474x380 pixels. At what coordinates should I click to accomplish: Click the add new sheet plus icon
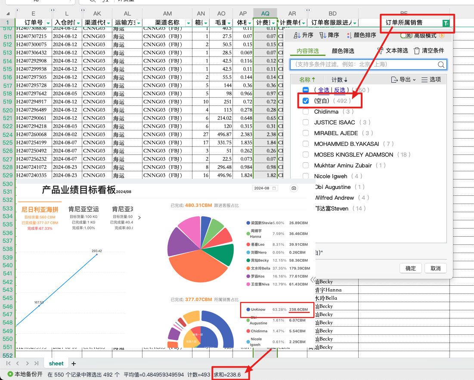coord(74,364)
